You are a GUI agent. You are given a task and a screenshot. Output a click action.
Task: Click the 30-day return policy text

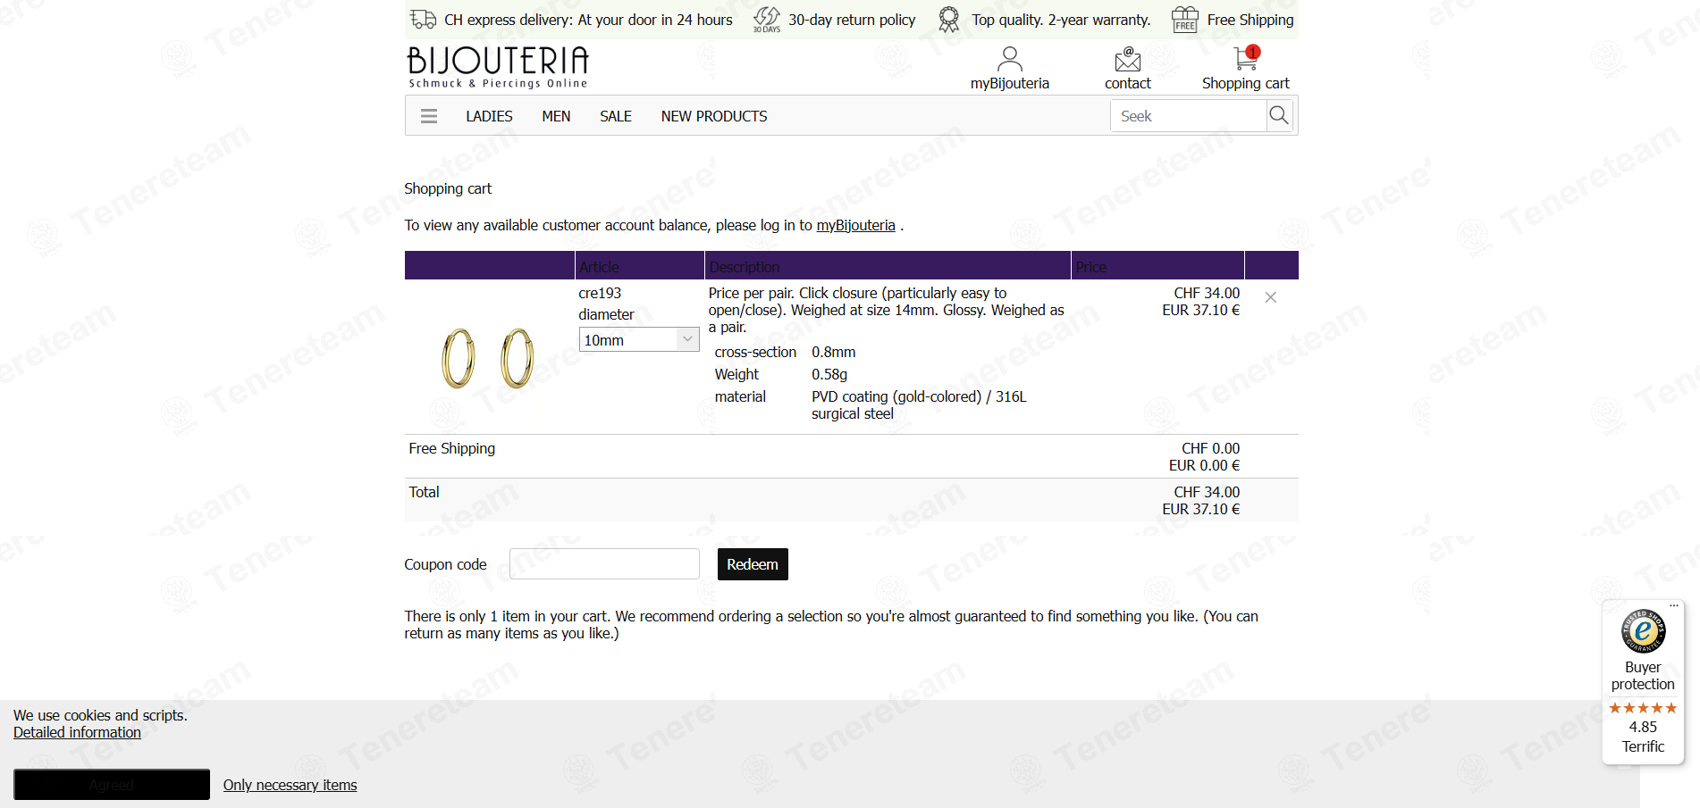[852, 20]
